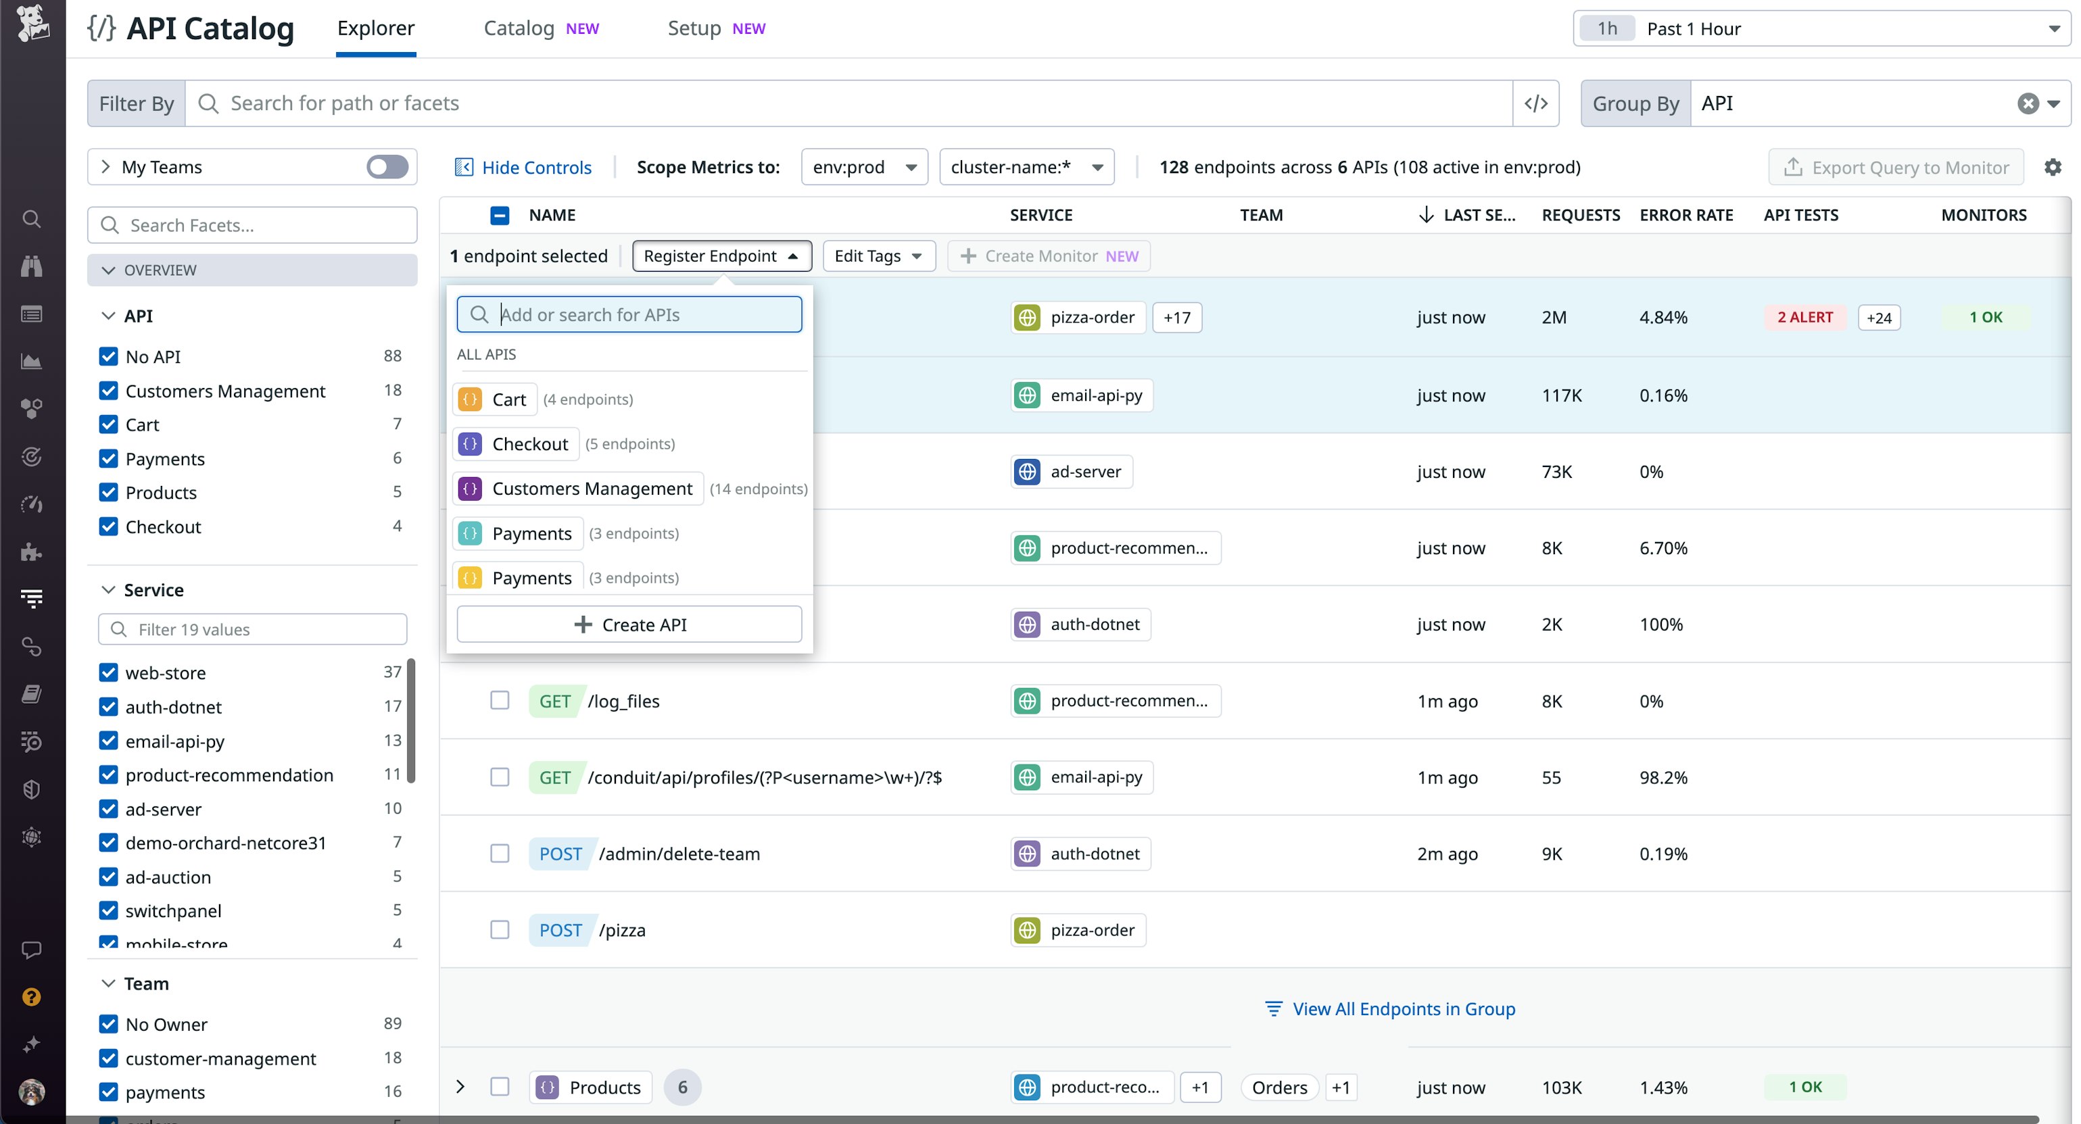
Task: Click the settings gear next to Export Query
Action: click(x=2053, y=167)
